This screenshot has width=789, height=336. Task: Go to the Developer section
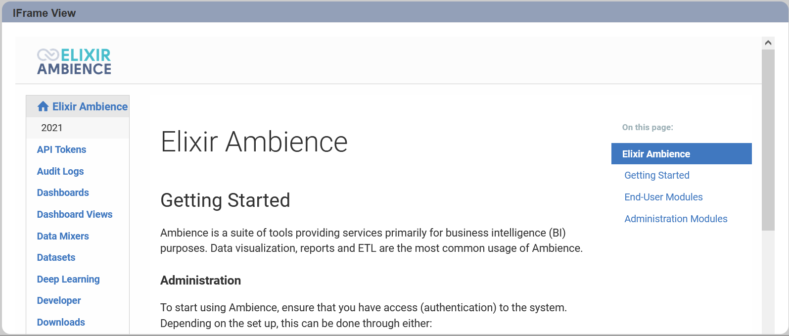(59, 300)
